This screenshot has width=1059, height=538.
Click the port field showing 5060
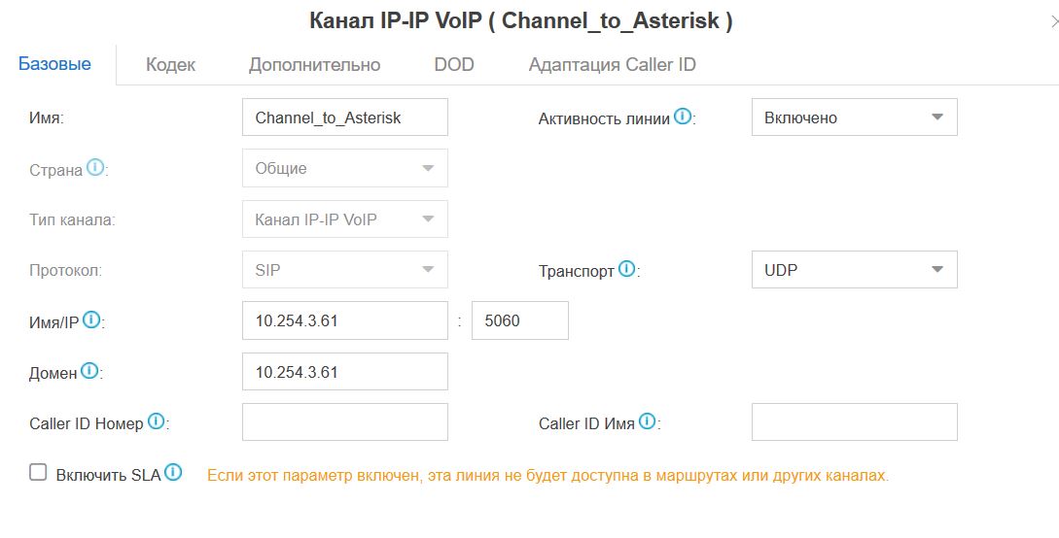tap(520, 320)
